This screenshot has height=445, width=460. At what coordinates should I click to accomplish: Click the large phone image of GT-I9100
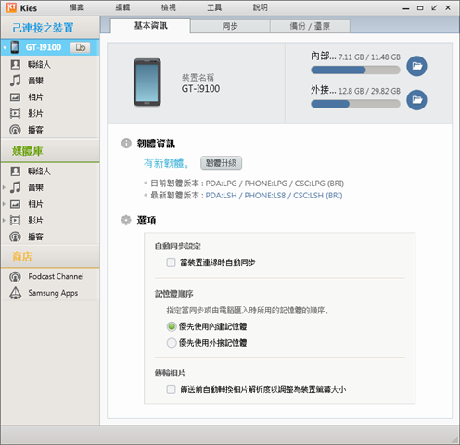pyautogui.click(x=147, y=83)
